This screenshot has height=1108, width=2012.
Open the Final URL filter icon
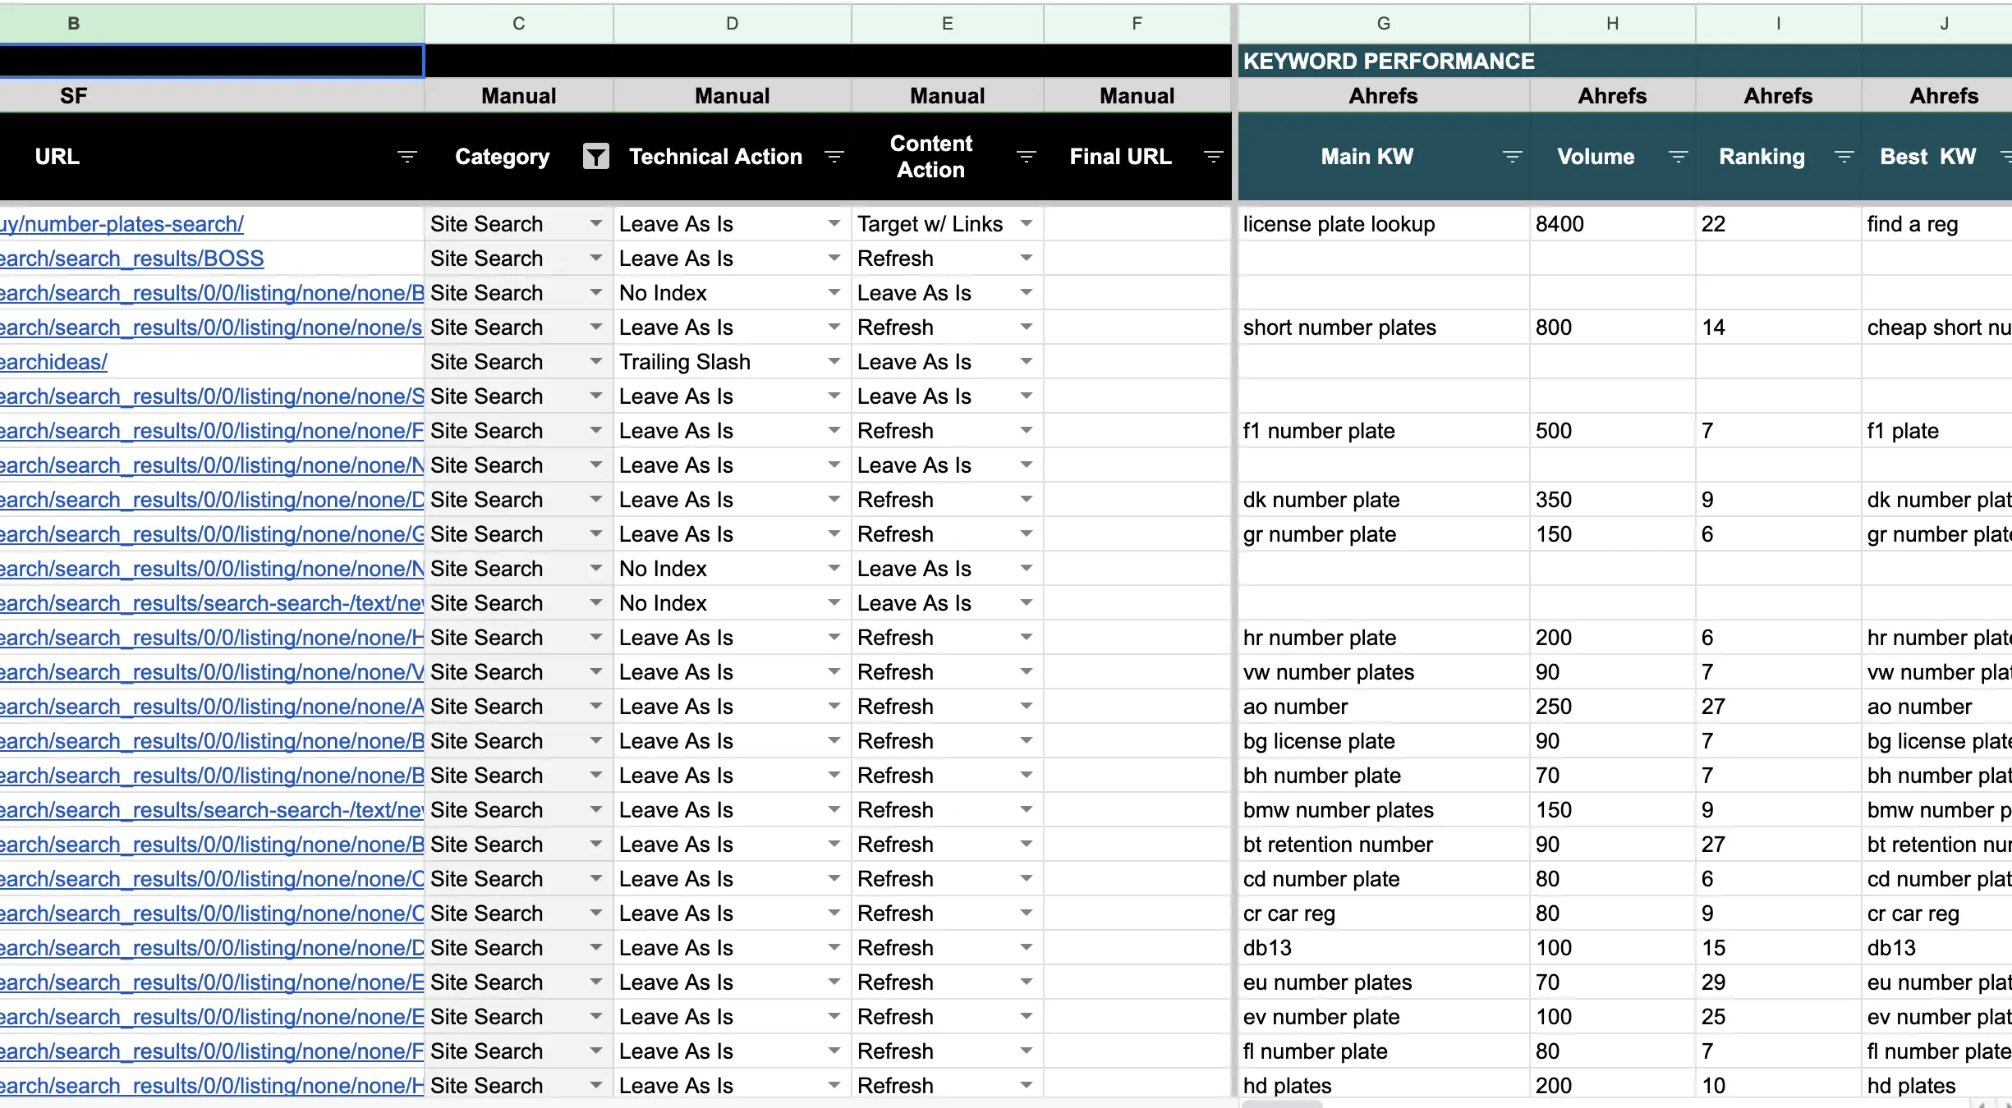1213,156
